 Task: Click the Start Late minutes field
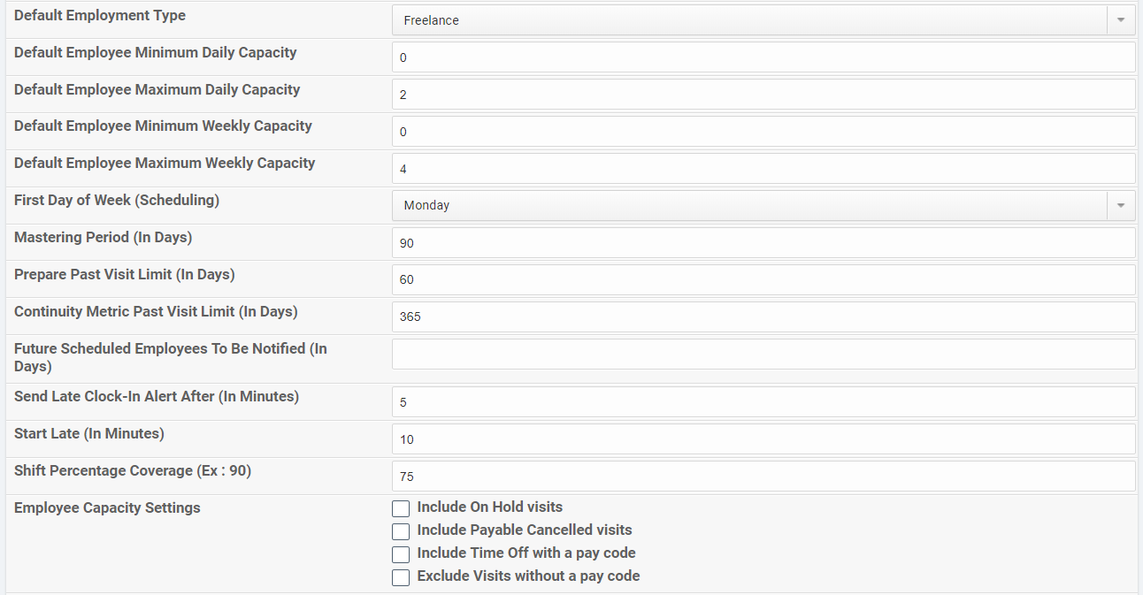[763, 439]
